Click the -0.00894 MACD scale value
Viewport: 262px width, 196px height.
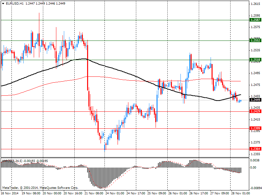pos(256,188)
